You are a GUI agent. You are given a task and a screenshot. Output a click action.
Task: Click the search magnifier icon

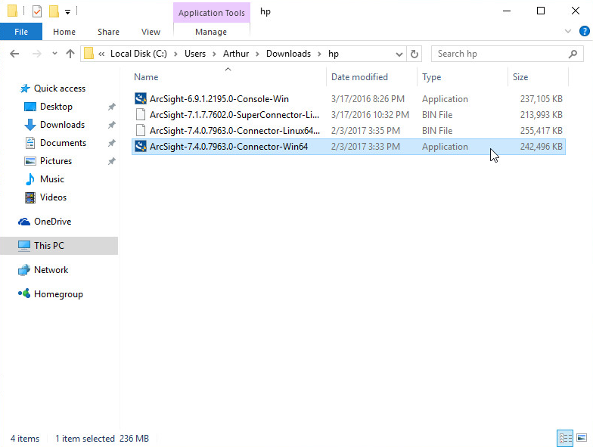573,54
